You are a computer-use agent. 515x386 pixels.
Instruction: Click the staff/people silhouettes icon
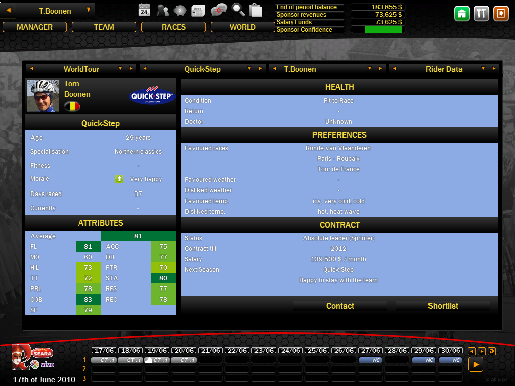[x=163, y=10]
